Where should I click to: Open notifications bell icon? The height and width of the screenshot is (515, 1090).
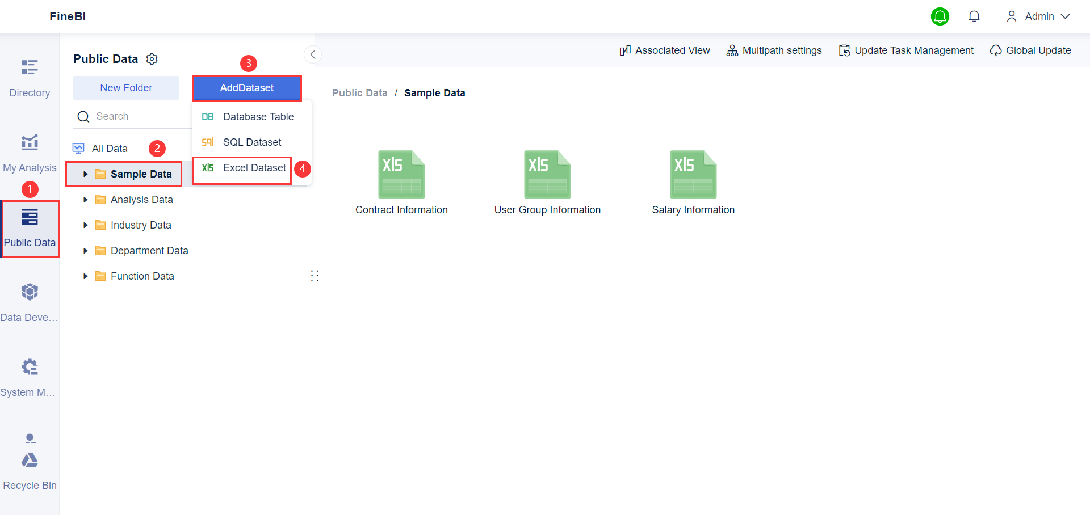click(x=974, y=16)
